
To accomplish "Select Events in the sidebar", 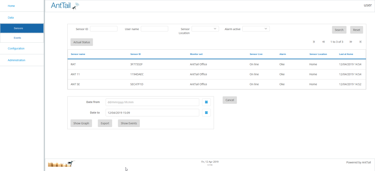I will tap(22, 38).
